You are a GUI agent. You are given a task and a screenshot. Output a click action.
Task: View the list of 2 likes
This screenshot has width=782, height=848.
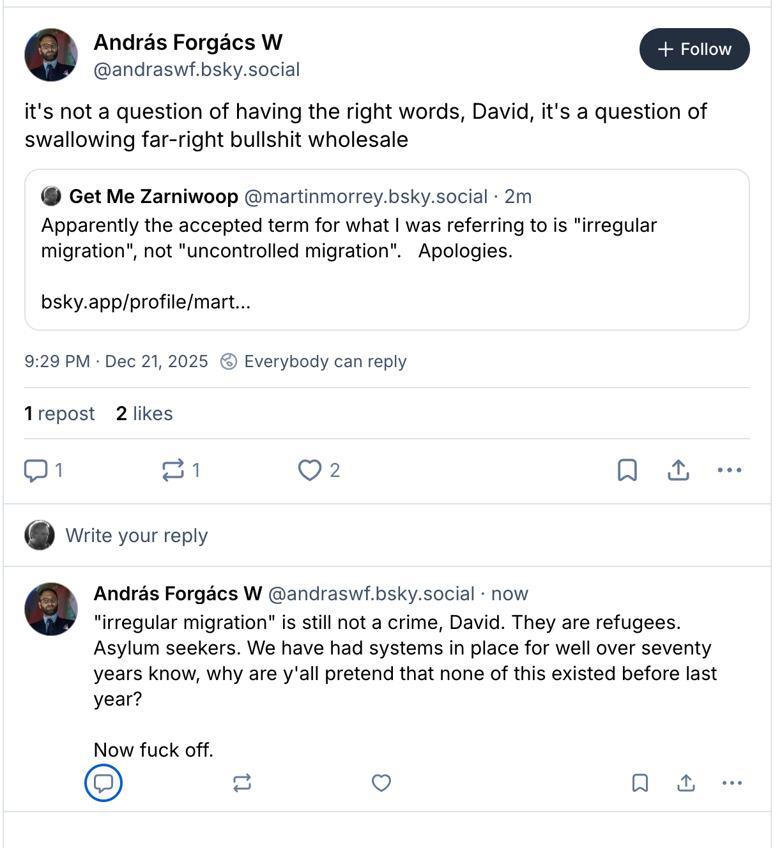tap(144, 414)
